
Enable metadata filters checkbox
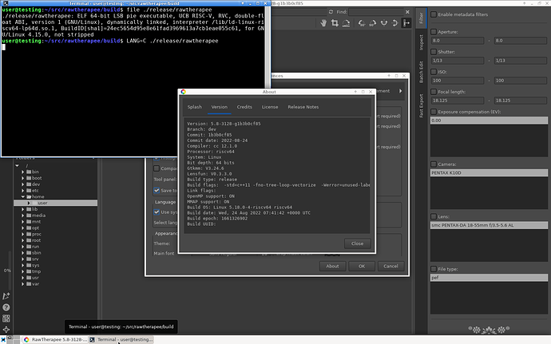[x=434, y=14]
